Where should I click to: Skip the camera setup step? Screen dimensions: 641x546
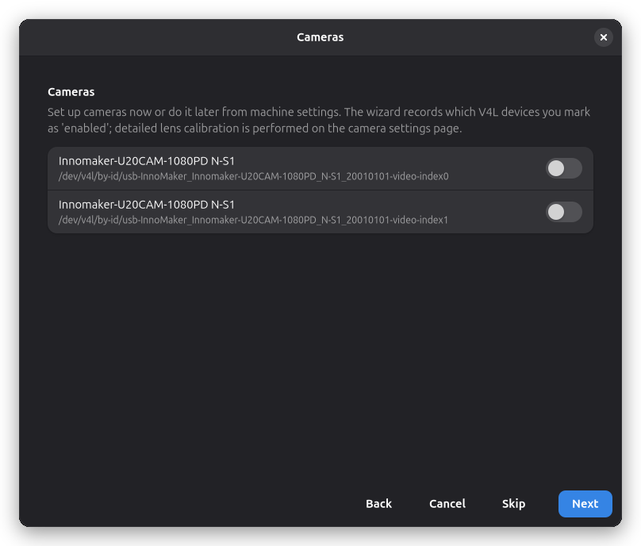513,503
